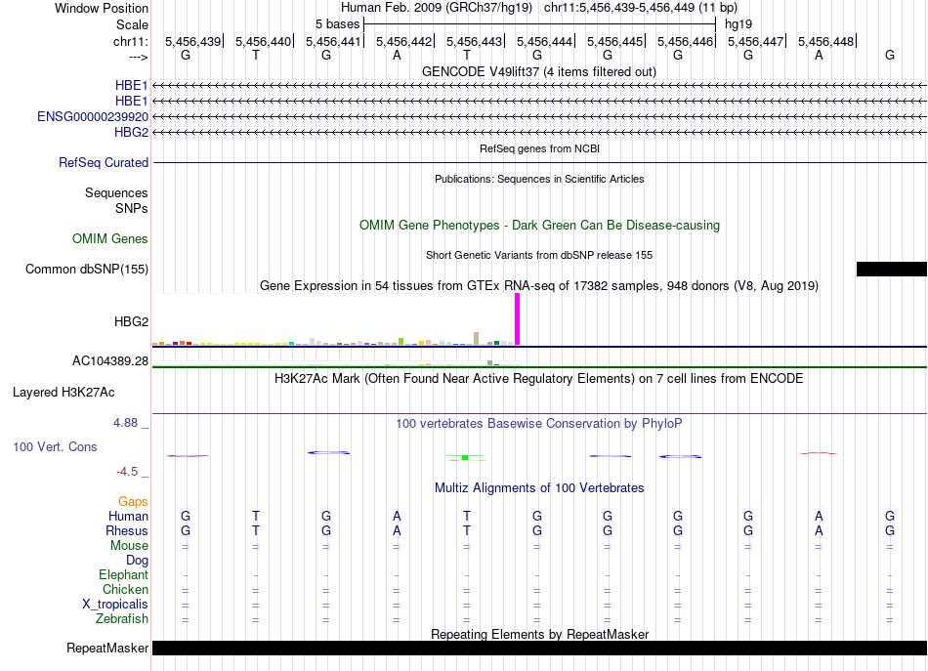
Task: Click the Elephant alignment row label
Action: (124, 574)
